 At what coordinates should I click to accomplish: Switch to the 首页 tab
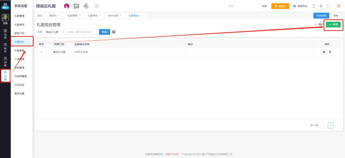pyautogui.click(x=40, y=15)
